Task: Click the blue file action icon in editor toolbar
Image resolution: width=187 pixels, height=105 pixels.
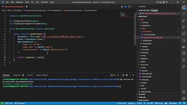Action: 126,7
